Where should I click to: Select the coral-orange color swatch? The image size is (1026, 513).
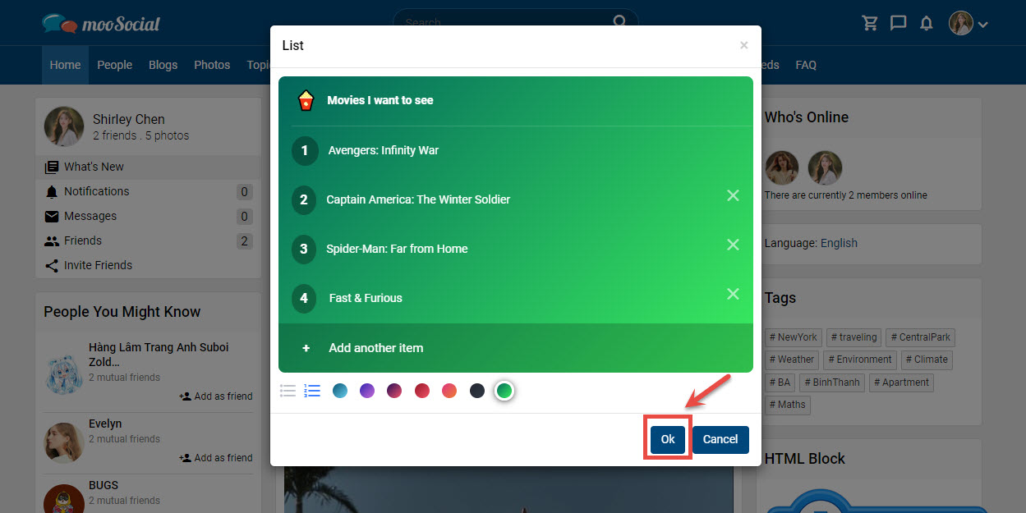coord(449,391)
